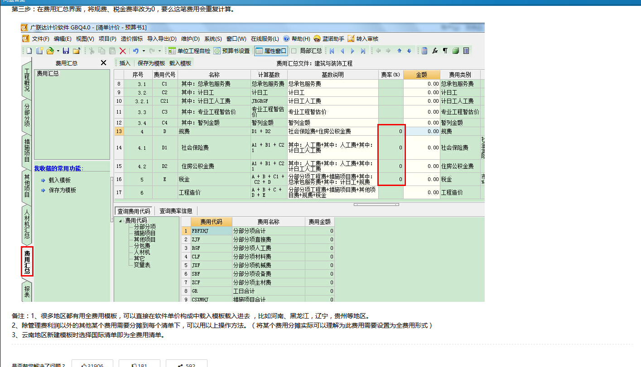The width and height of the screenshot is (641, 367).
Task: Toggle the 局部汇总 checkbox
Action: (294, 51)
